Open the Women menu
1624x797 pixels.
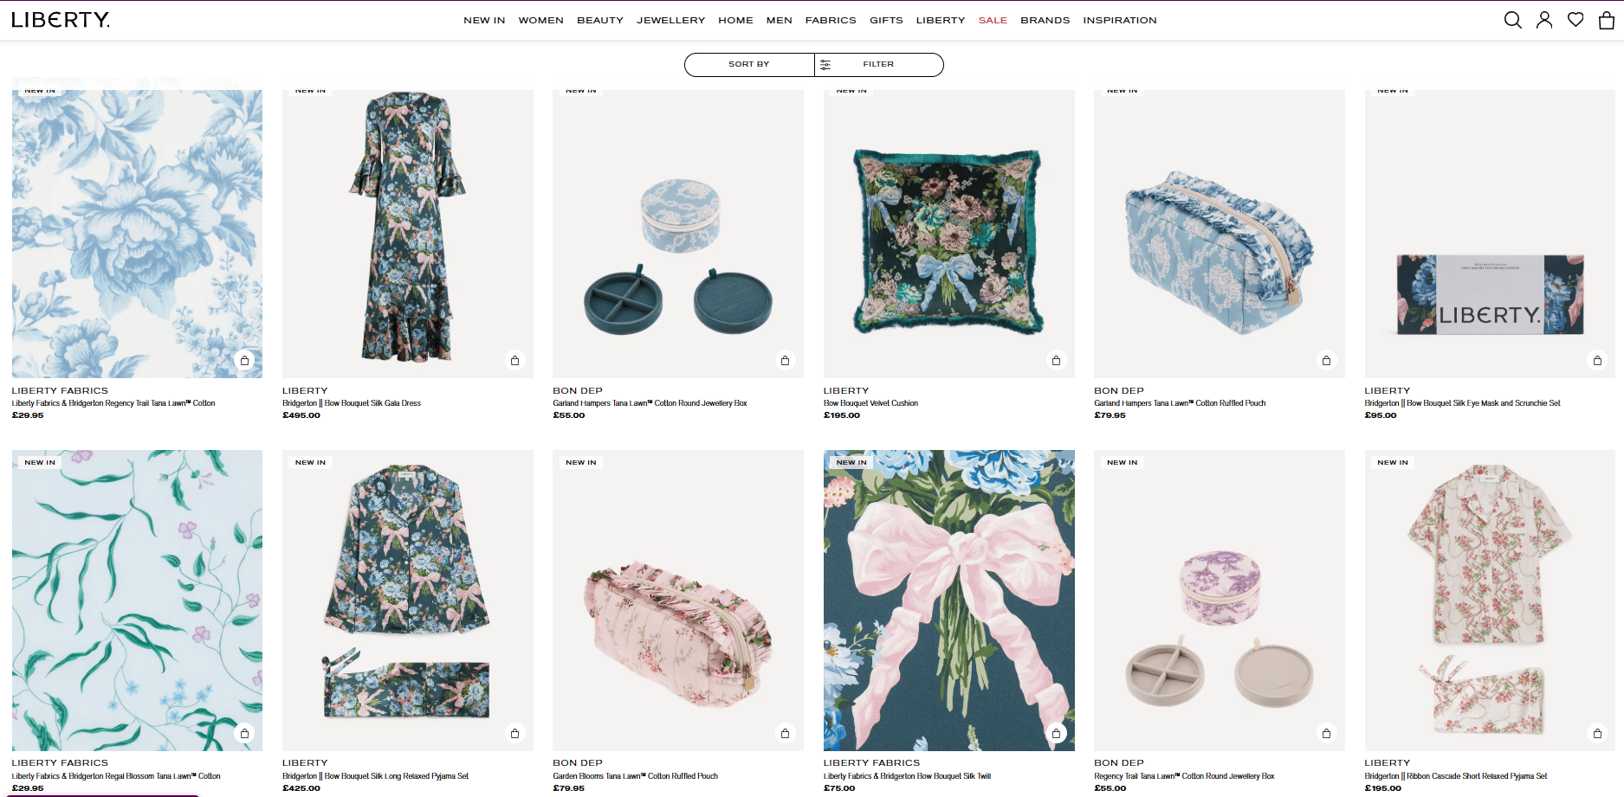click(541, 21)
